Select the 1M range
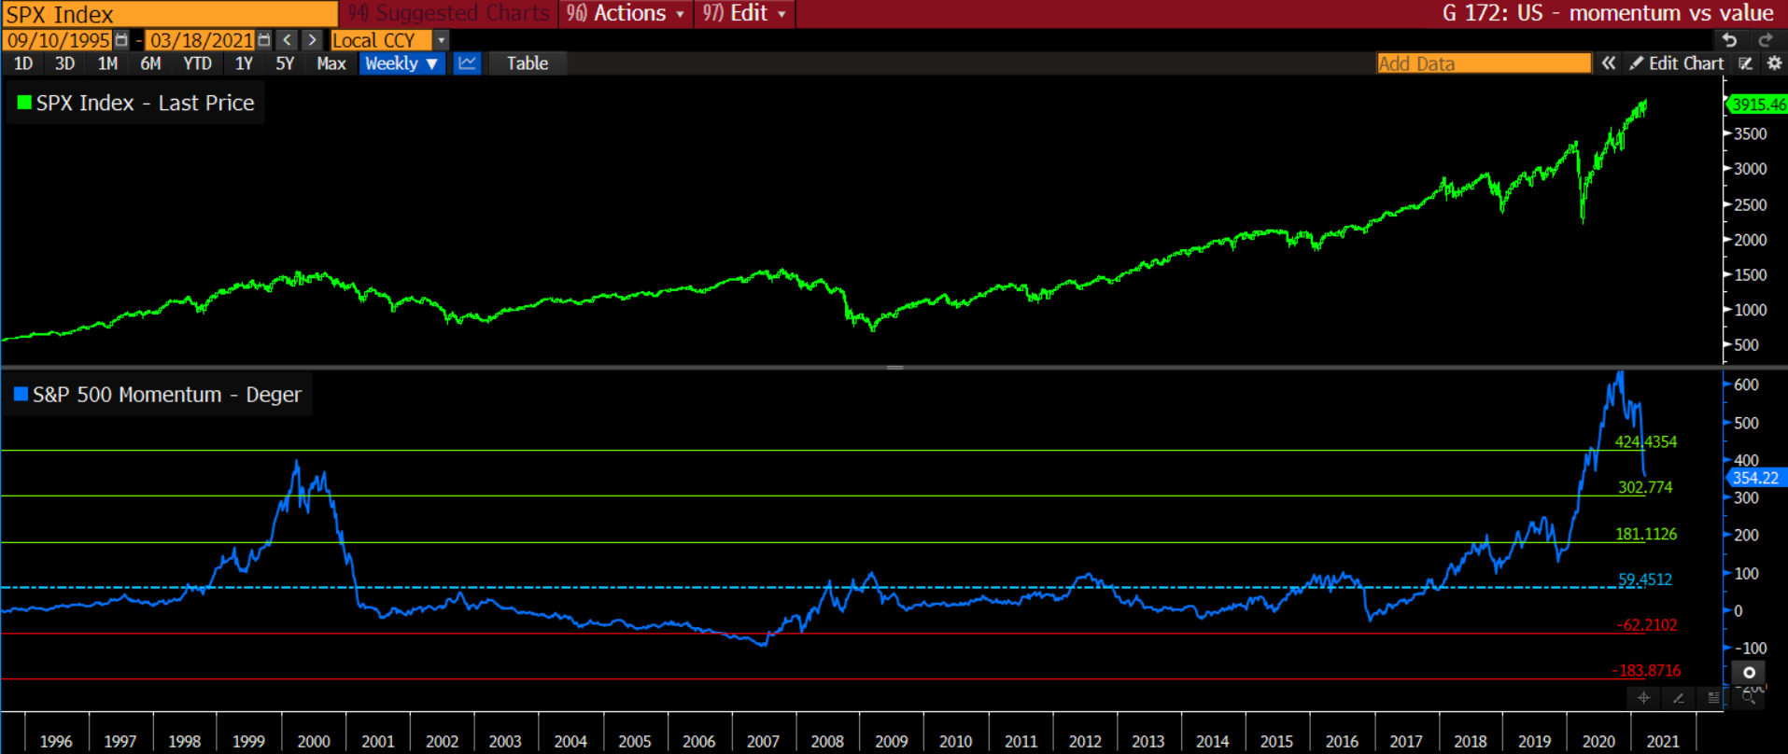 pos(107,63)
